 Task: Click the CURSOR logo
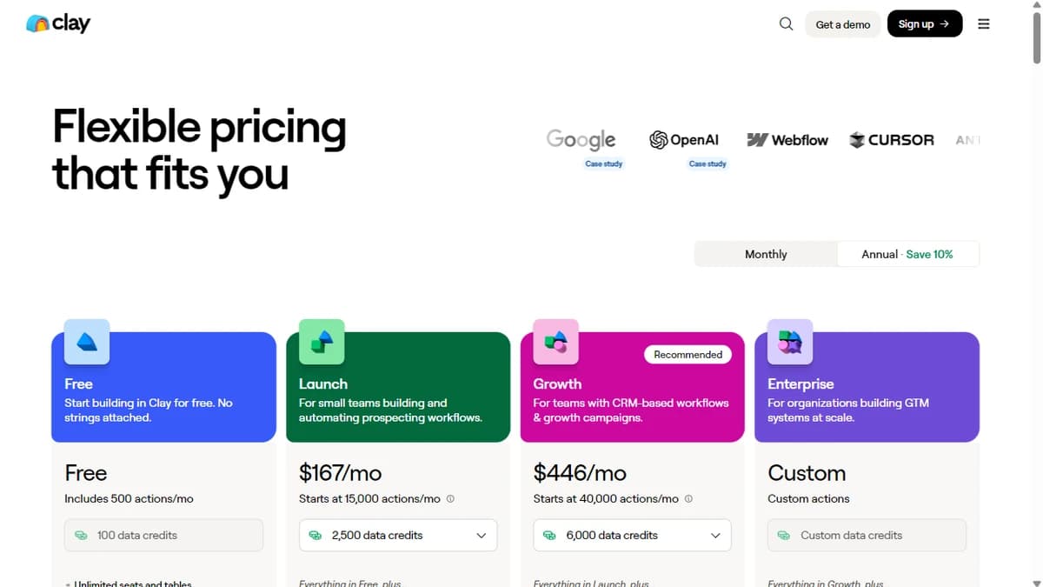tap(892, 139)
